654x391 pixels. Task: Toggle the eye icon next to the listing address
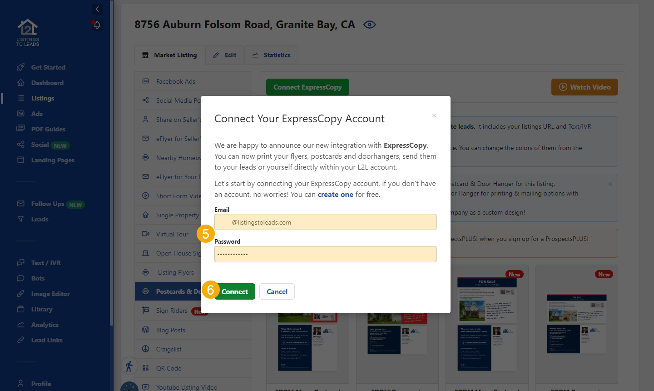coord(370,25)
